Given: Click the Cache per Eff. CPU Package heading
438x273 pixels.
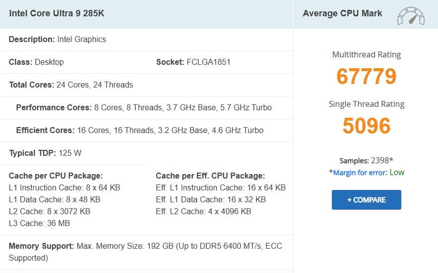Looking at the screenshot, I should (210, 176).
